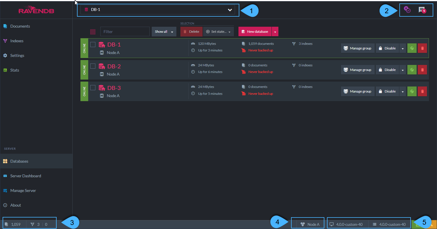Click Manage group for DB-1

358,48
